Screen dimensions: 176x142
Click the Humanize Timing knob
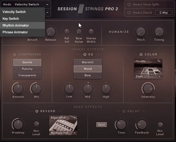click(x=159, y=32)
